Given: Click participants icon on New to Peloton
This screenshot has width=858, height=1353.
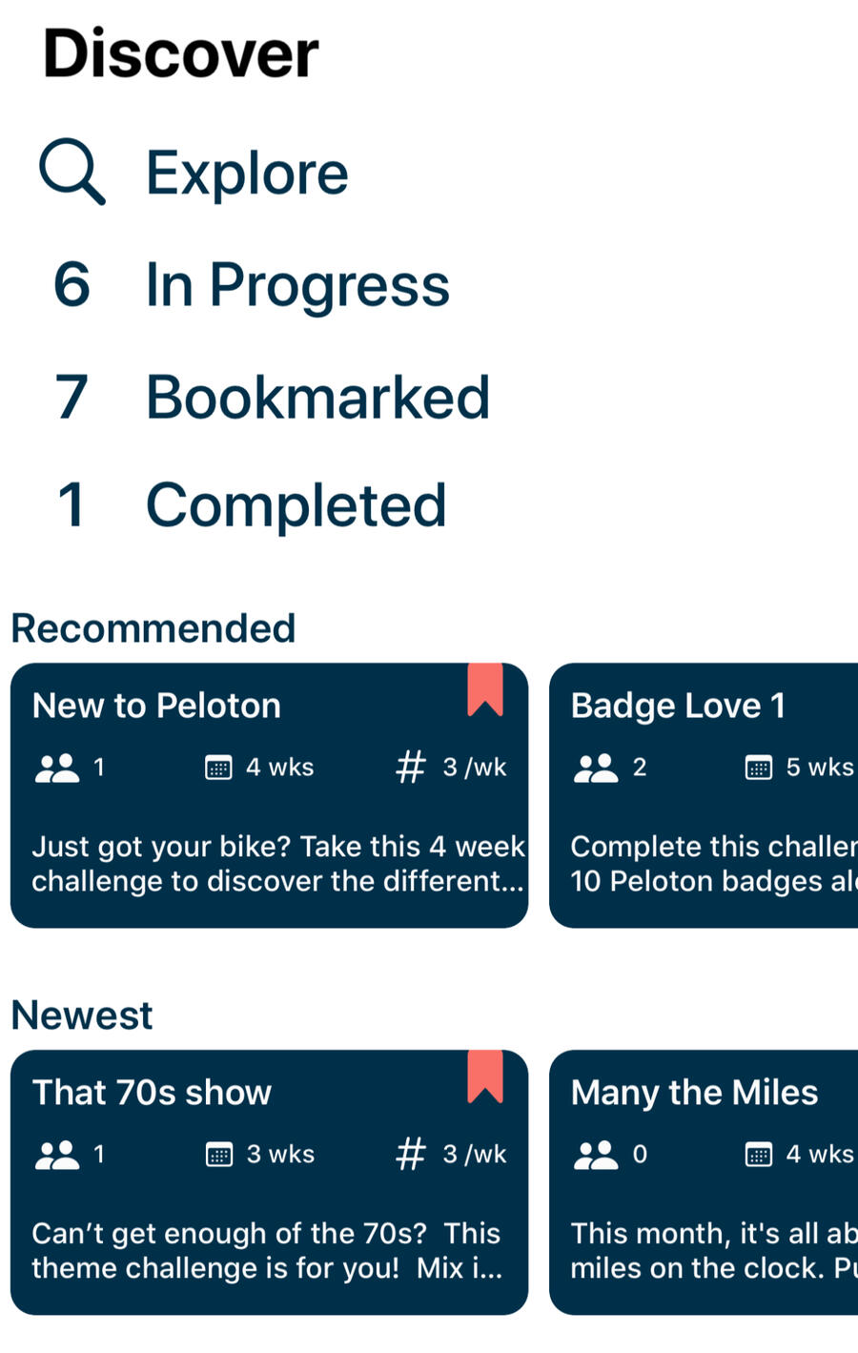Looking at the screenshot, I should (x=57, y=768).
